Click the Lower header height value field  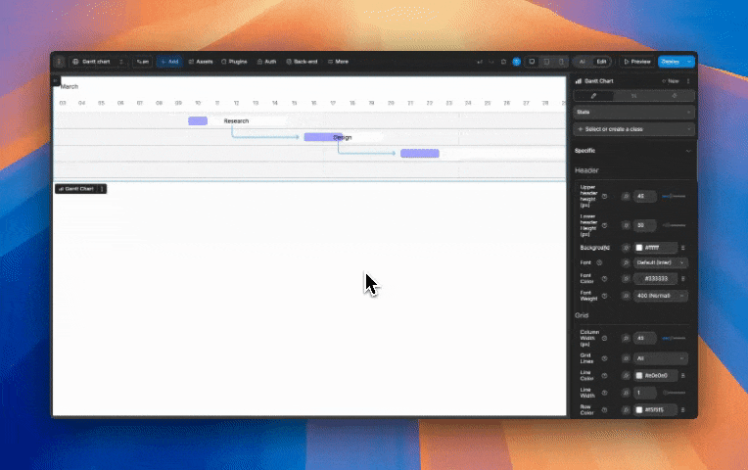tap(645, 225)
